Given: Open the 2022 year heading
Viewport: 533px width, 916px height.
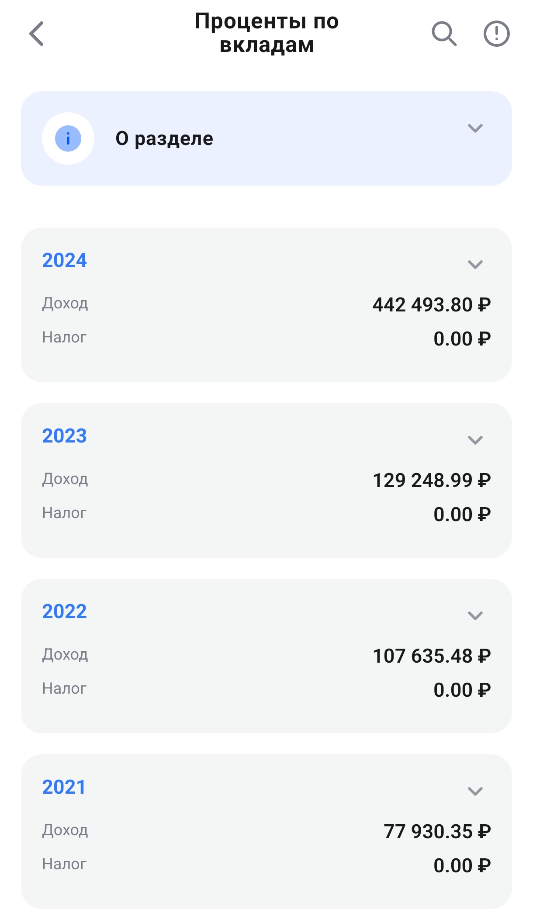Looking at the screenshot, I should pyautogui.click(x=65, y=612).
